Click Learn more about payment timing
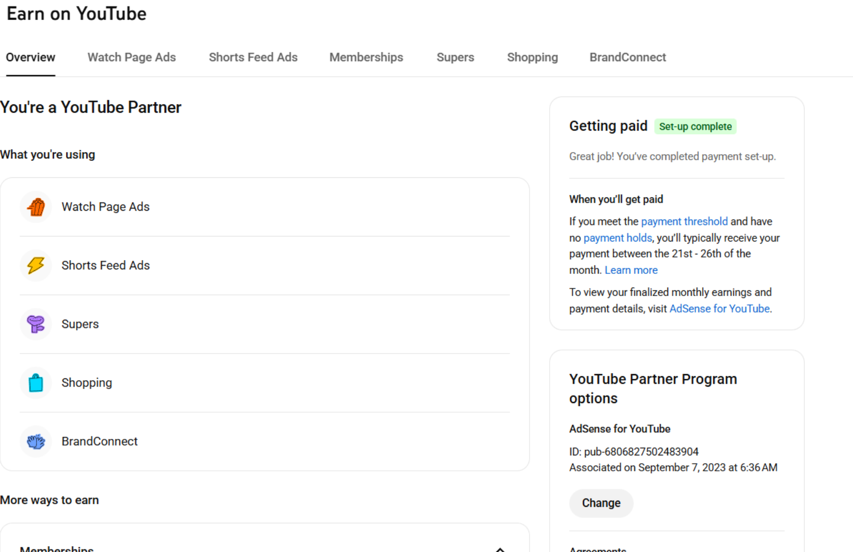Viewport: 853px width, 552px height. point(631,270)
